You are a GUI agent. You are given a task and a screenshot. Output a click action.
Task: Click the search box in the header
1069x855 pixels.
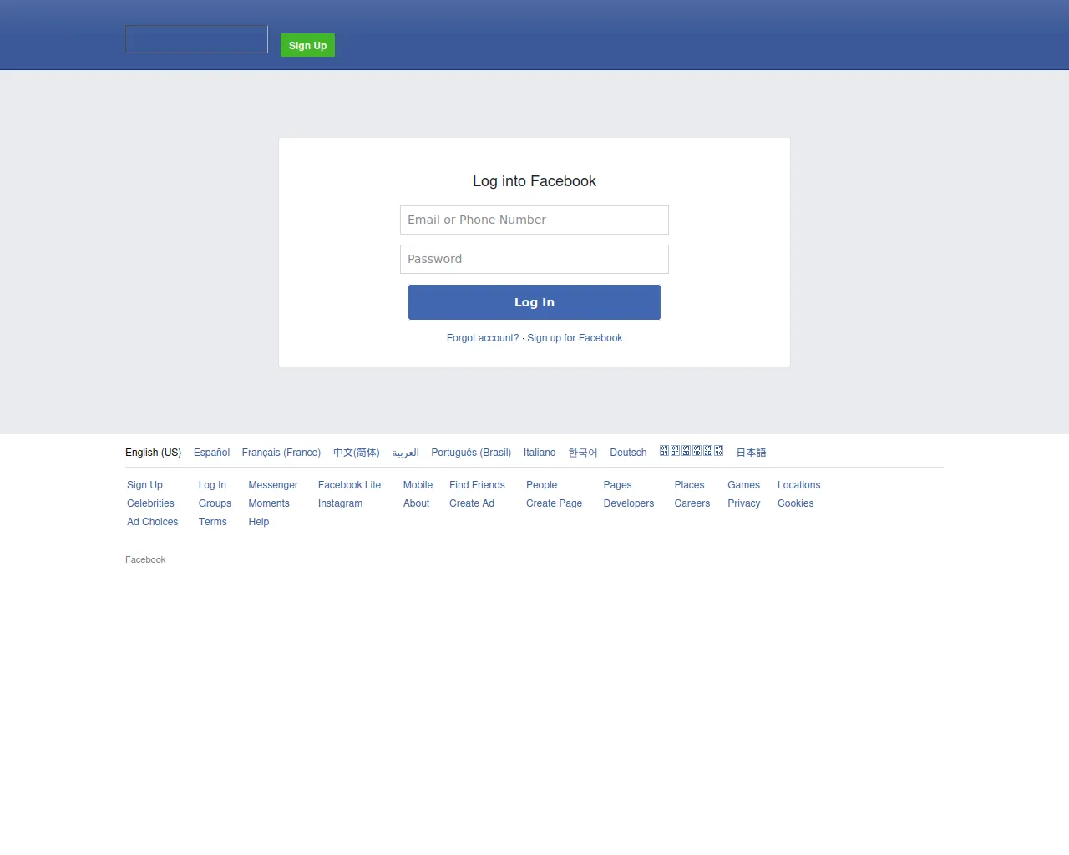click(x=196, y=38)
